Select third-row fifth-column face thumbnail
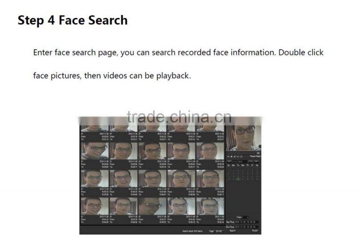The image size is (357, 244). [210, 178]
